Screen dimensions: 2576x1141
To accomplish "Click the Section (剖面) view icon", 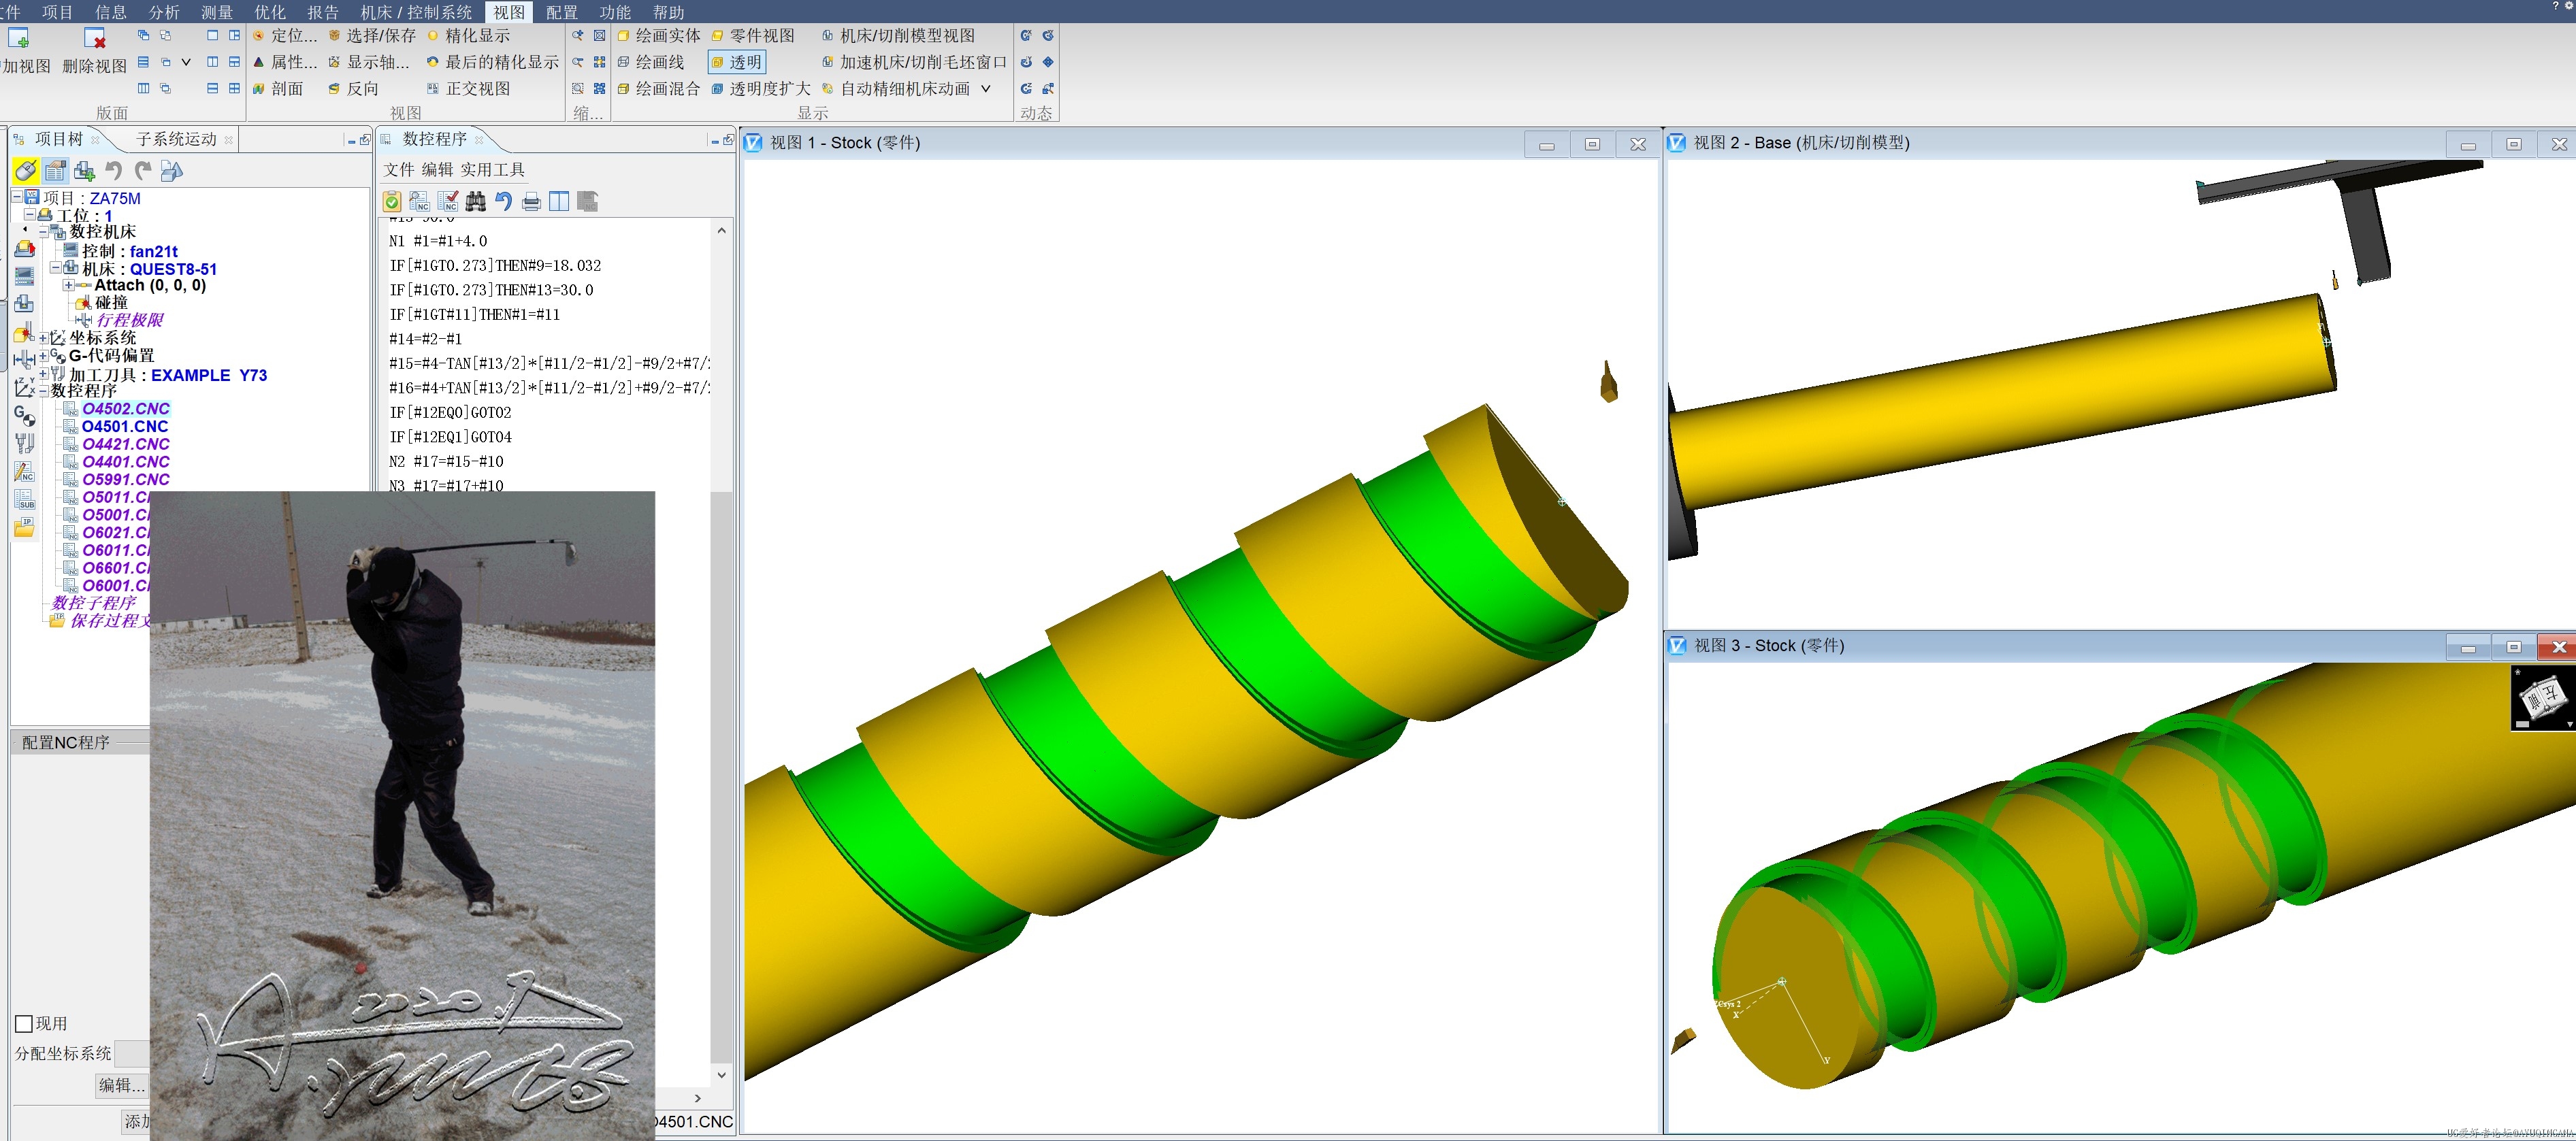I will pos(258,89).
